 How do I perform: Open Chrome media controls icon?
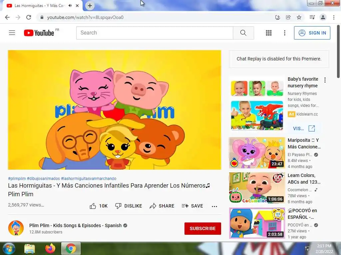pyautogui.click(x=312, y=17)
